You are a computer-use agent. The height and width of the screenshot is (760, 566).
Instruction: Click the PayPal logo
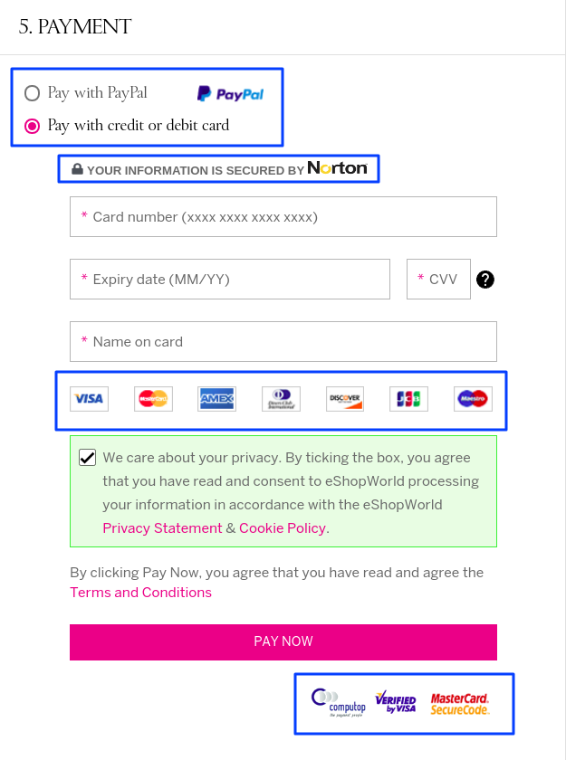pyautogui.click(x=231, y=92)
